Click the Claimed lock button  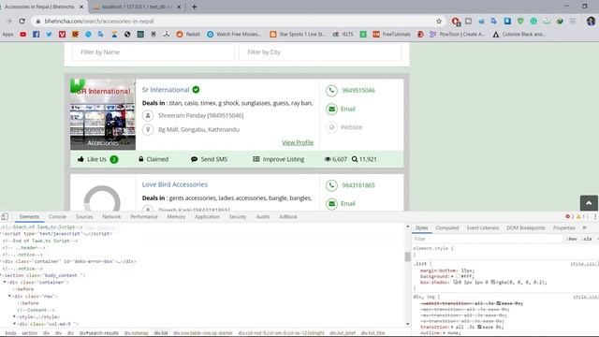tap(153, 159)
